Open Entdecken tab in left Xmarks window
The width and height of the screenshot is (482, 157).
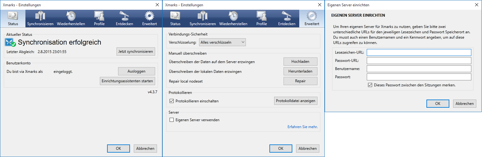pos(124,19)
